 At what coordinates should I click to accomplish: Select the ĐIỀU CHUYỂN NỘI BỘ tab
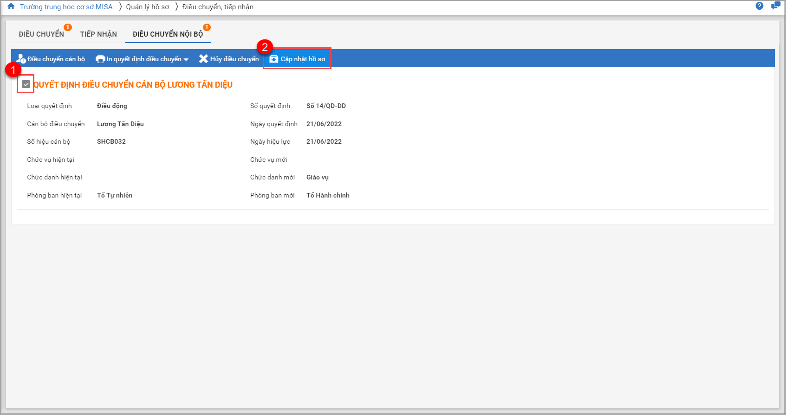tap(168, 34)
